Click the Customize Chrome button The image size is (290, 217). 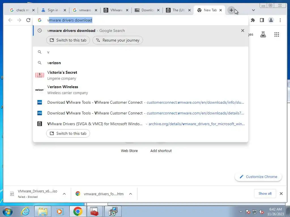coord(258,177)
